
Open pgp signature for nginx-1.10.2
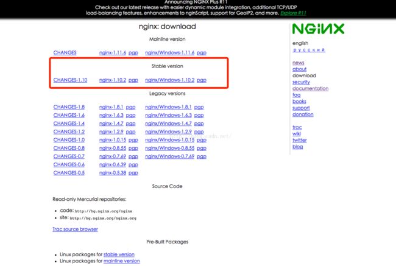(133, 80)
